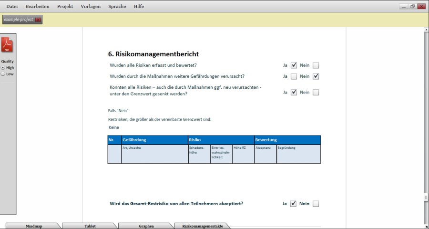Uncheck Ja for 'alle Risiken erfasst und bewertet'
Image resolution: width=429 pixels, height=229 pixels.
tap(294, 65)
